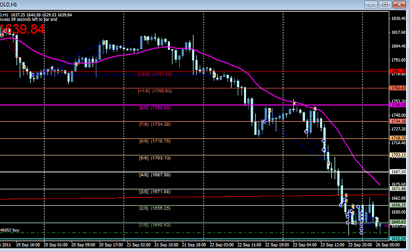Click the 19 Sep 16:00 time label
Viewport: 410px width, 251px height.
28,245
